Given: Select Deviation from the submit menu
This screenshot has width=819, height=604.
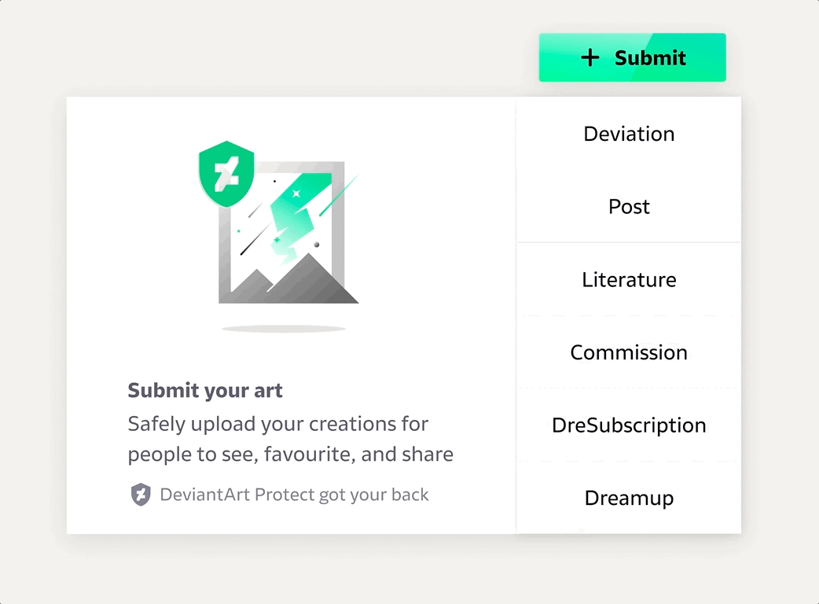Looking at the screenshot, I should (x=629, y=134).
